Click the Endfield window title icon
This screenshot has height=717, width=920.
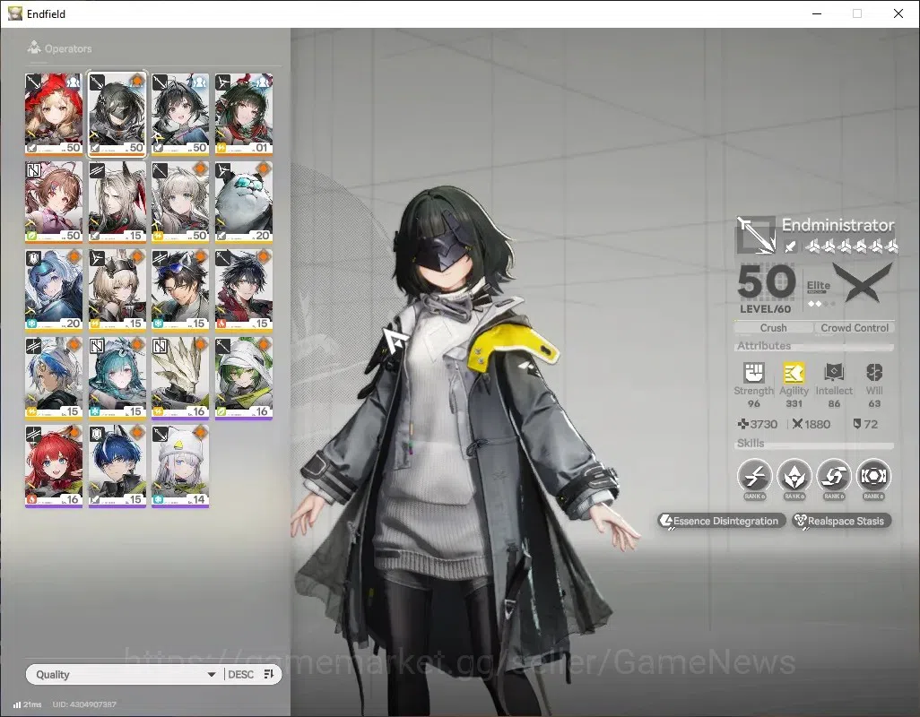tap(14, 13)
